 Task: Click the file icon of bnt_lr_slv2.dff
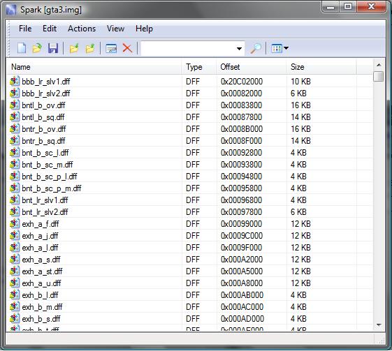tap(15, 211)
